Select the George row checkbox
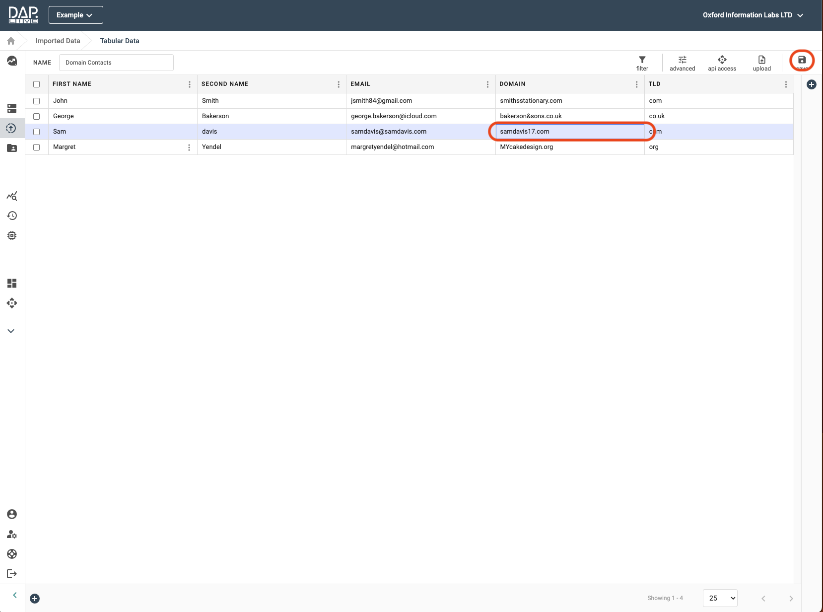 [37, 116]
